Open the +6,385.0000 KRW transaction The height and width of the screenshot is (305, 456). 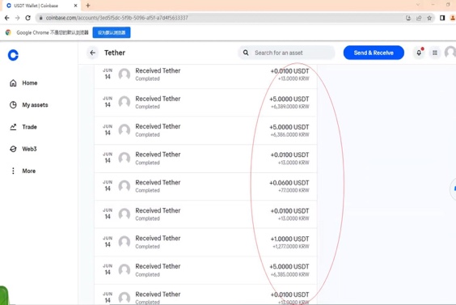(x=205, y=270)
